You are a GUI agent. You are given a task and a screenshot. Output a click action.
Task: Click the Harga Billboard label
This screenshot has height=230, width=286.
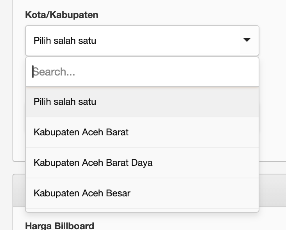(x=60, y=226)
